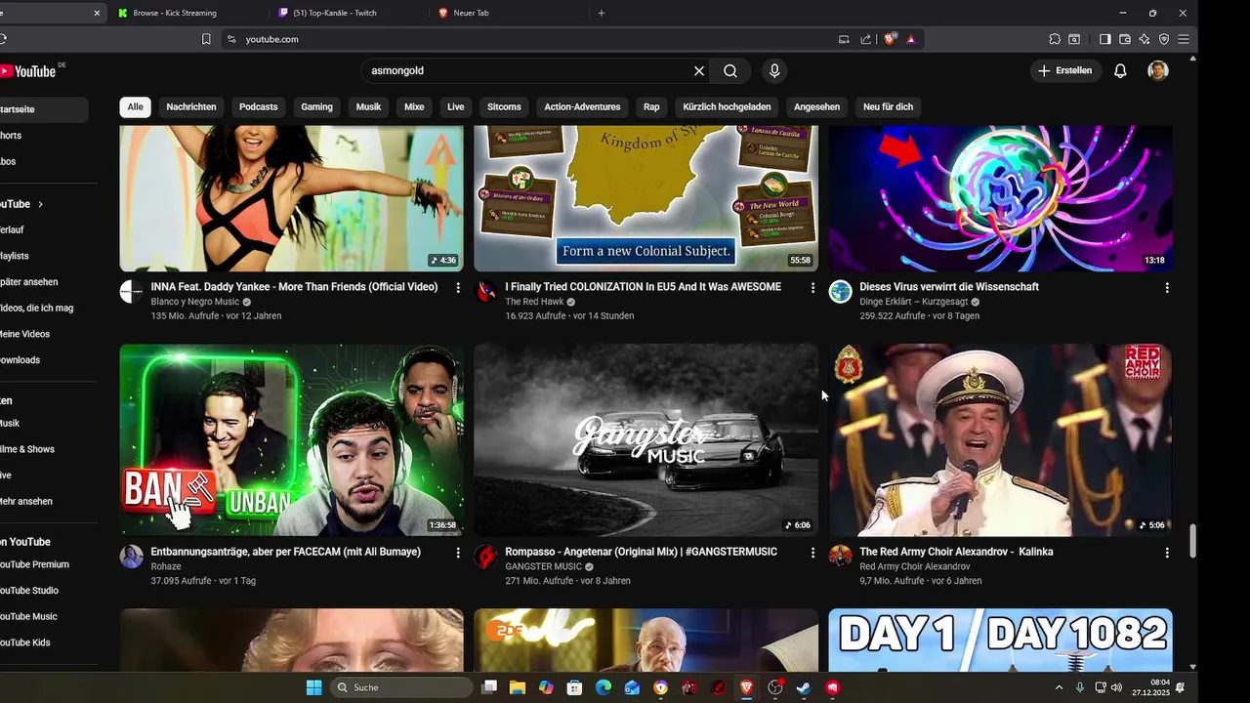
Task: Open browser extensions puzzle icon
Action: tap(1055, 39)
